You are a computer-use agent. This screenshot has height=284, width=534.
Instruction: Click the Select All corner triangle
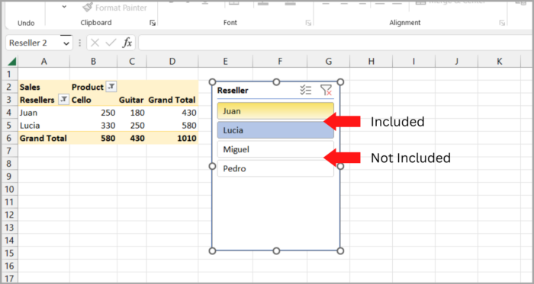pos(12,62)
